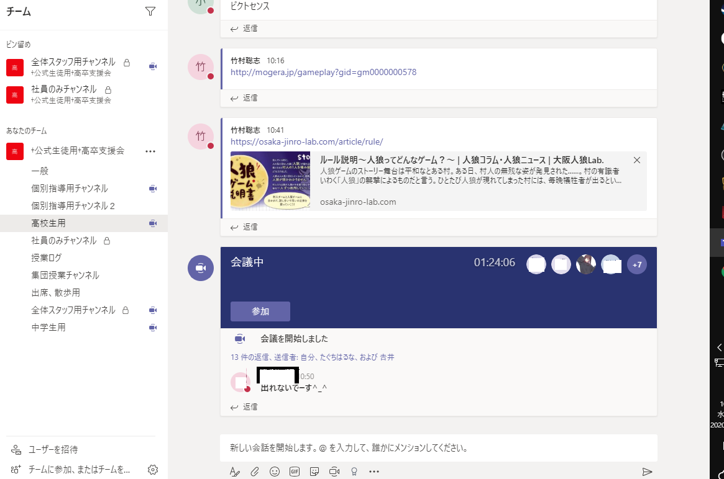
Task: Attach a file with the paperclip icon
Action: click(255, 472)
